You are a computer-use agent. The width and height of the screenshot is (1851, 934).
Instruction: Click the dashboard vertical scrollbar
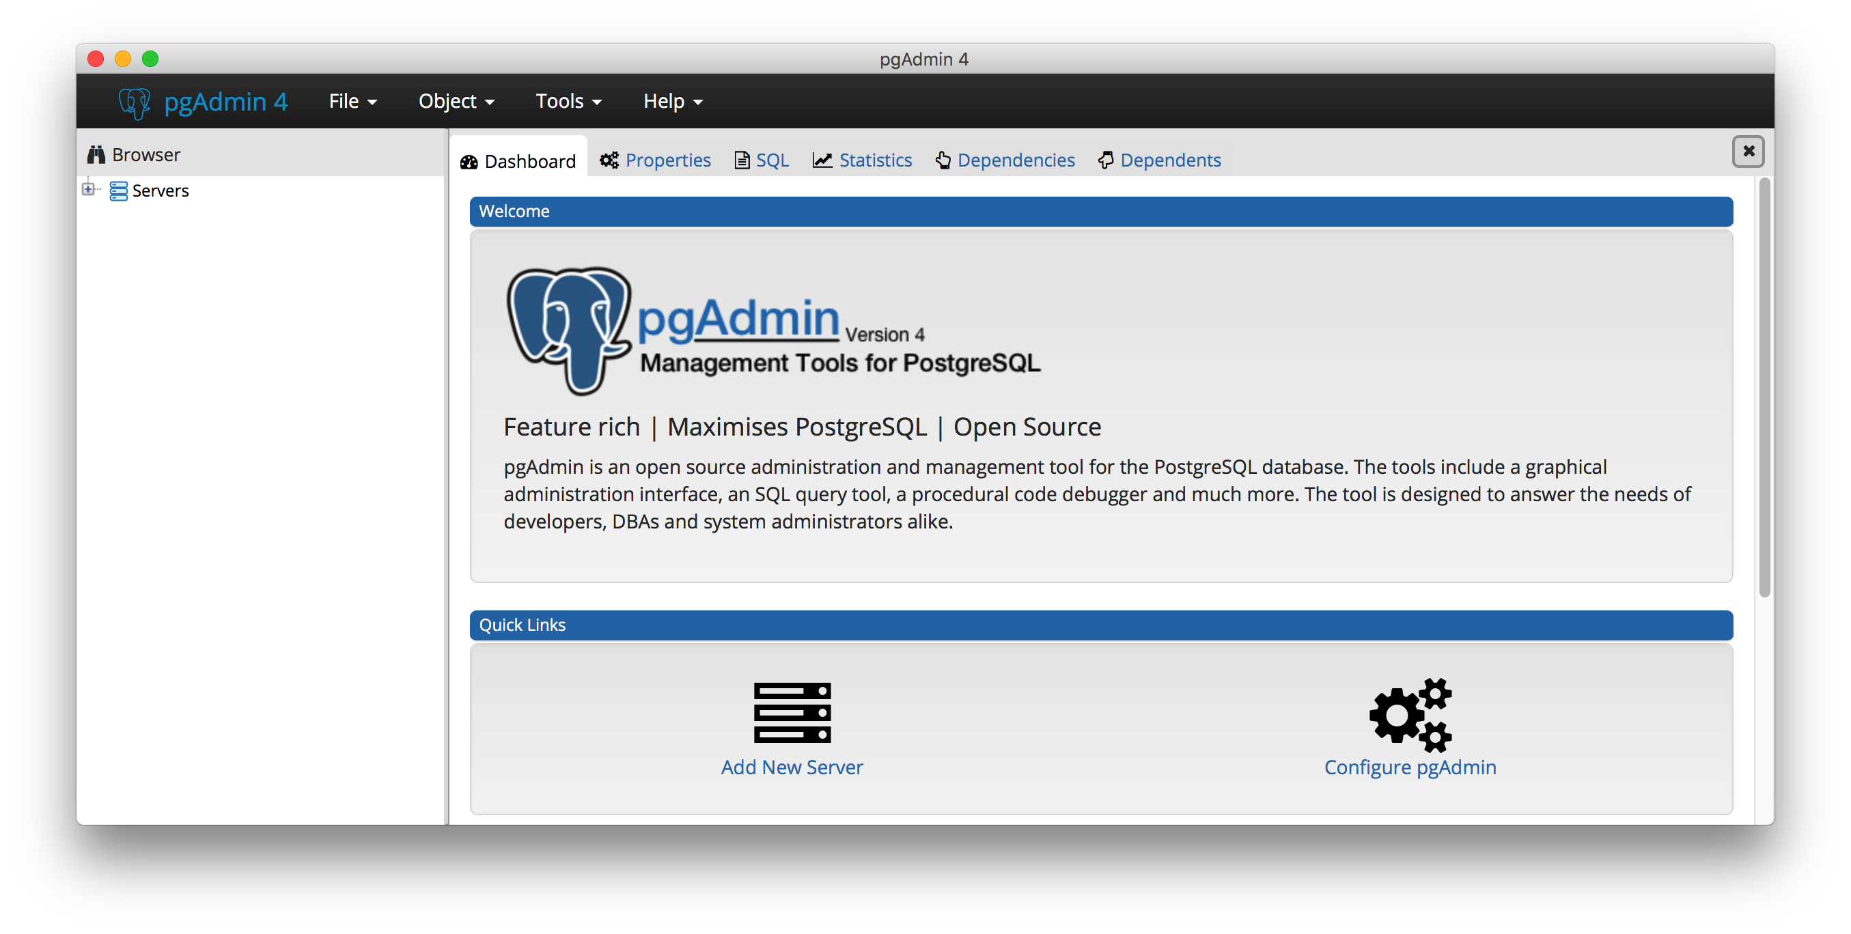tap(1764, 388)
